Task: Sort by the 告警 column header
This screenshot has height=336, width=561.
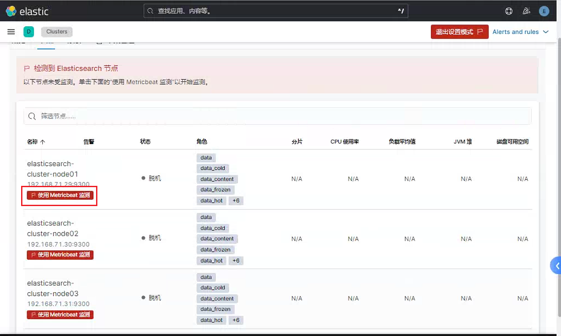Action: (89, 142)
